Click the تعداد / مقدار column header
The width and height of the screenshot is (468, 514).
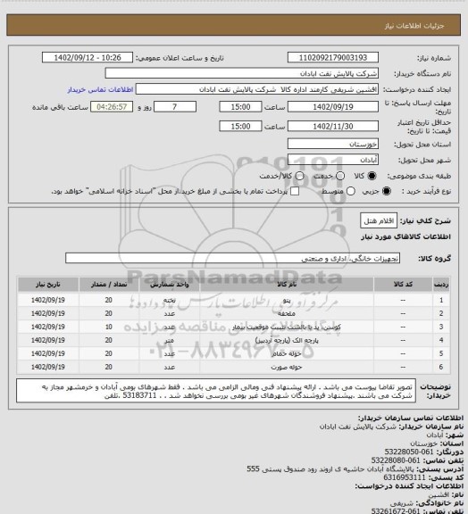pyautogui.click(x=109, y=285)
